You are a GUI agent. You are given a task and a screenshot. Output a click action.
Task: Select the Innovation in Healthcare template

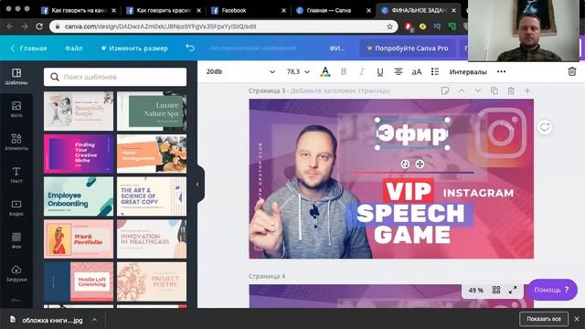[x=152, y=239]
